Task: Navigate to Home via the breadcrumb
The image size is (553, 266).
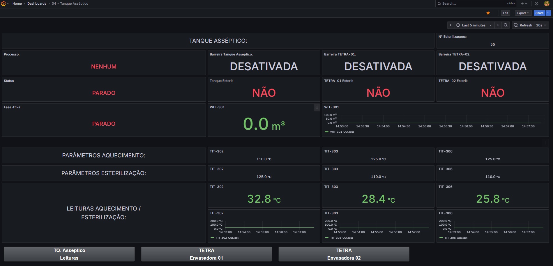Action: 17,3
